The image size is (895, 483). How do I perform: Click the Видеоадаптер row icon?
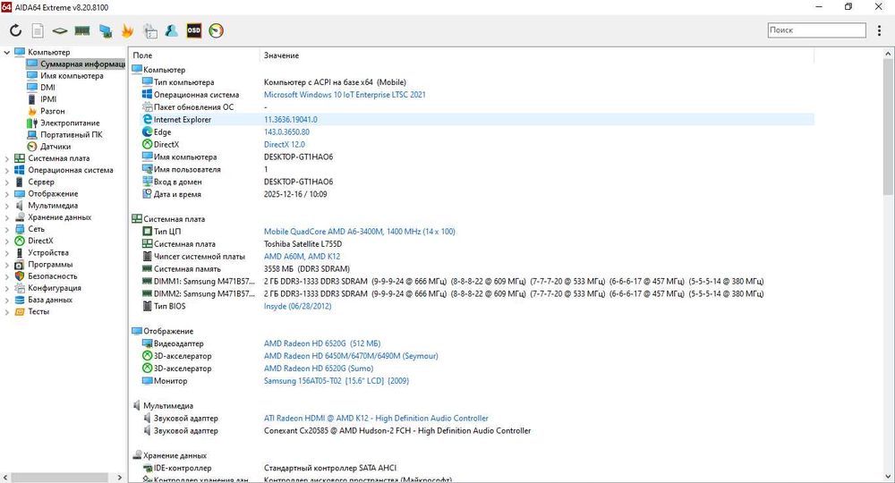tap(148, 343)
